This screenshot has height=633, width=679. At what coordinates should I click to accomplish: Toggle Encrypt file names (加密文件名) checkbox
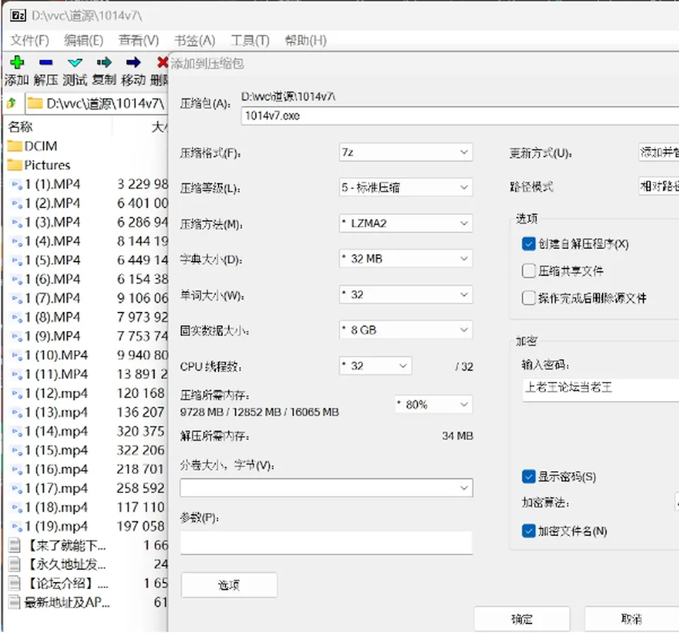[x=528, y=531]
